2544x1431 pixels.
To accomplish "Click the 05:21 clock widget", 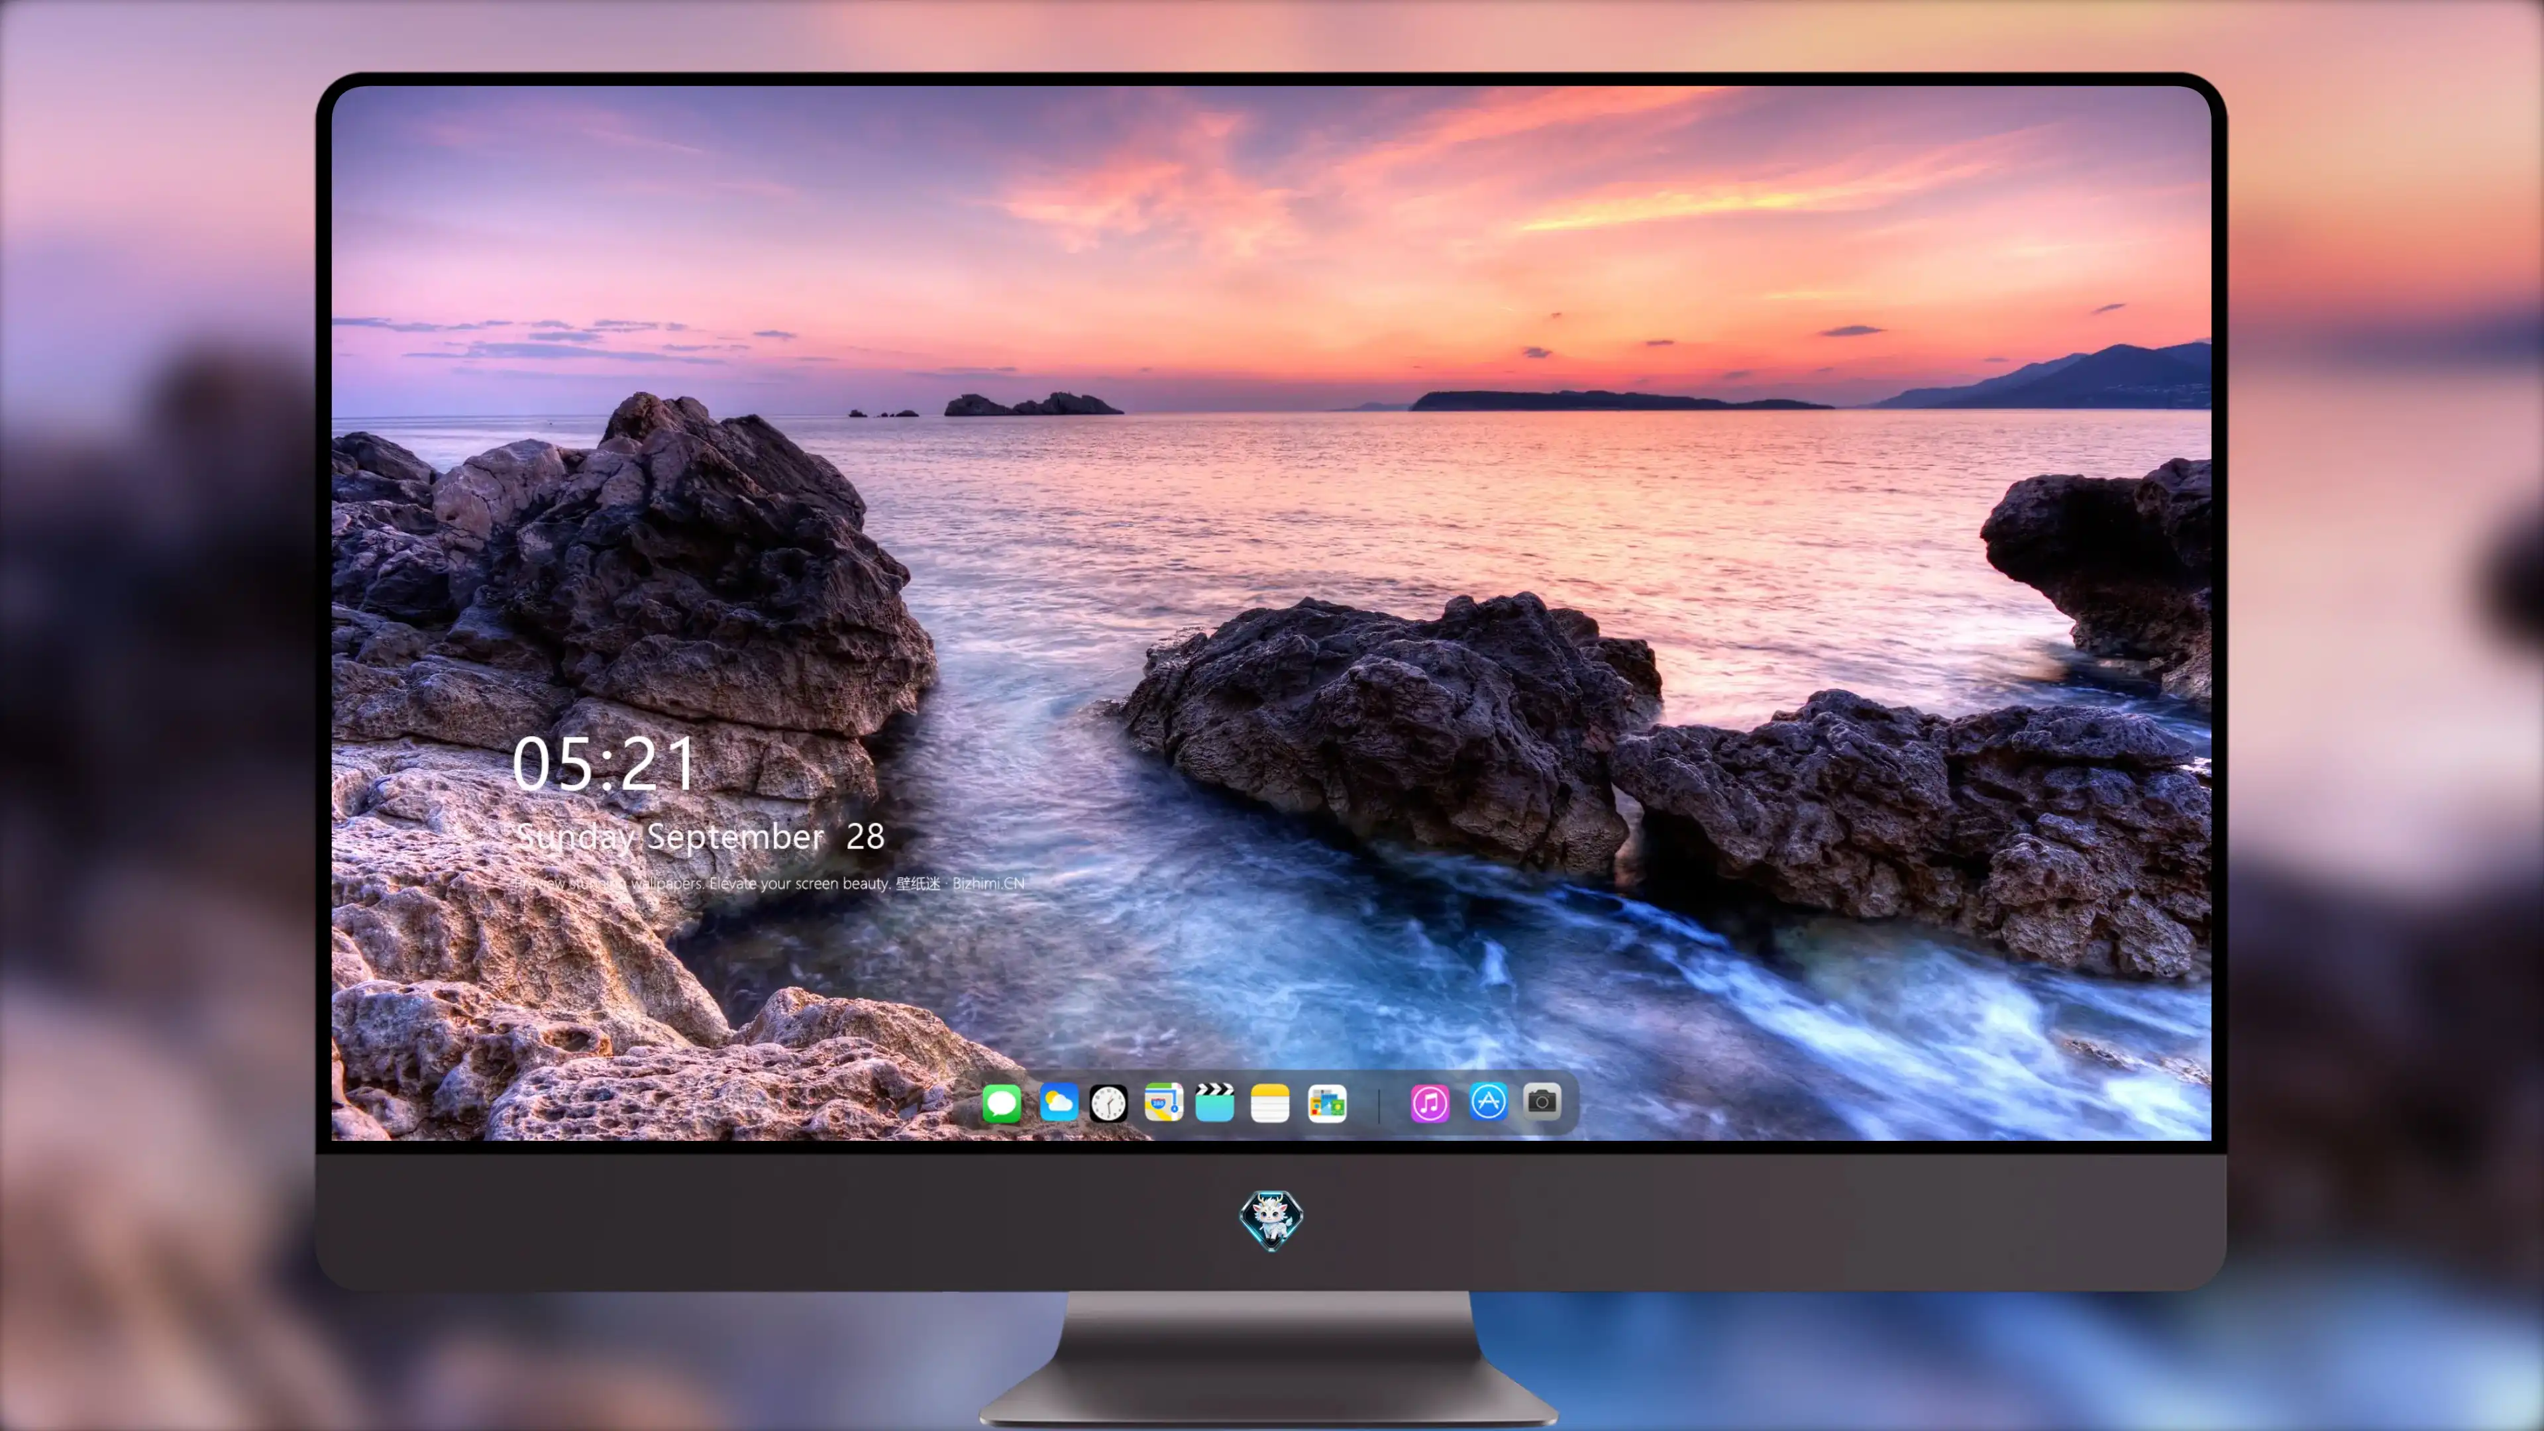I will pyautogui.click(x=604, y=765).
